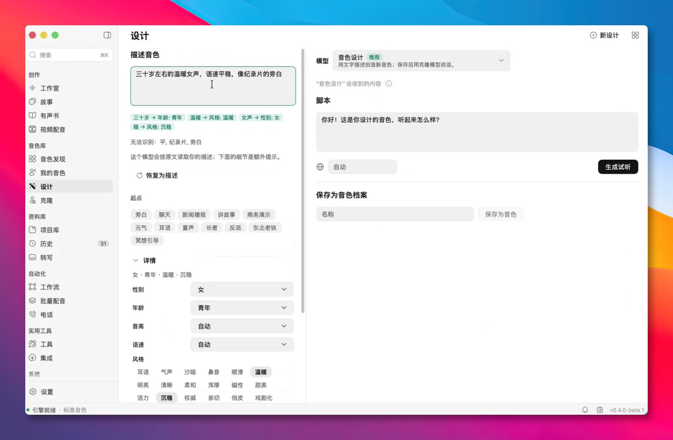Collapse the 详情 section
Image resolution: width=673 pixels, height=440 pixels.
point(144,261)
